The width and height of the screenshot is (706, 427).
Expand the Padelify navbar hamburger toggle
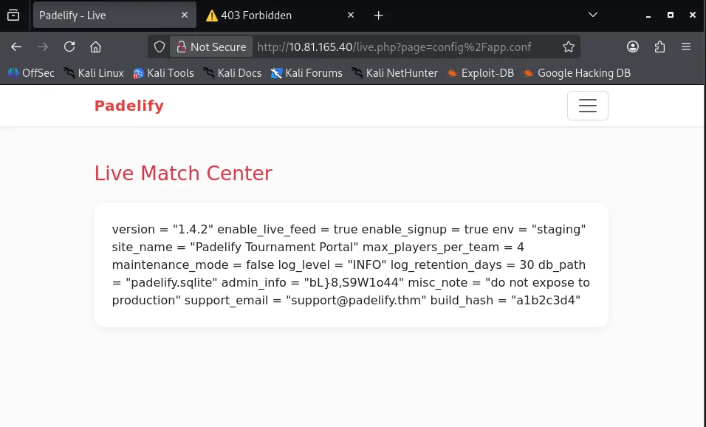click(587, 106)
